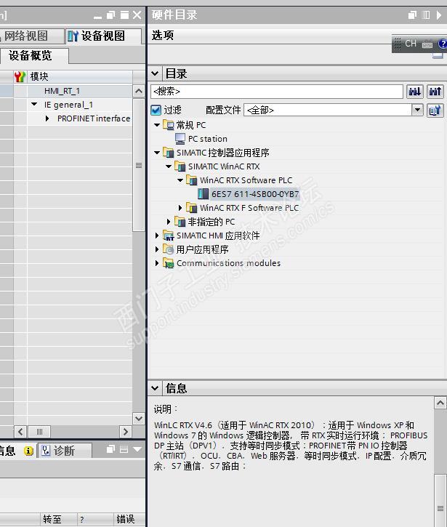Click the CH input language indicator

pos(411,44)
